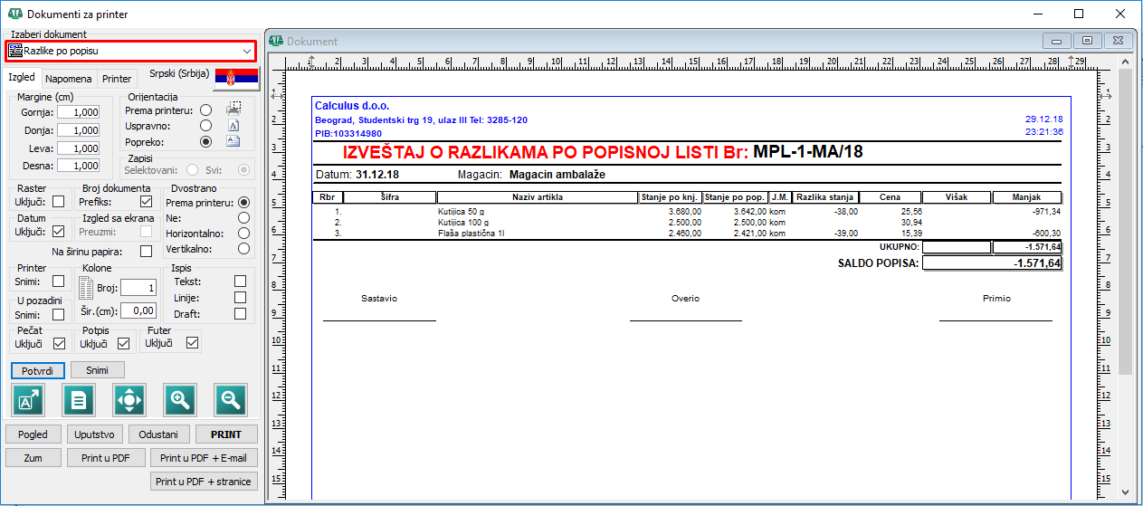Click the text resize icon button

[x=28, y=399]
